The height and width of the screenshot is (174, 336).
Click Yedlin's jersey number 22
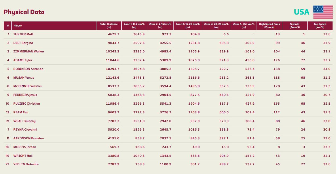pyautogui.click(x=8, y=164)
